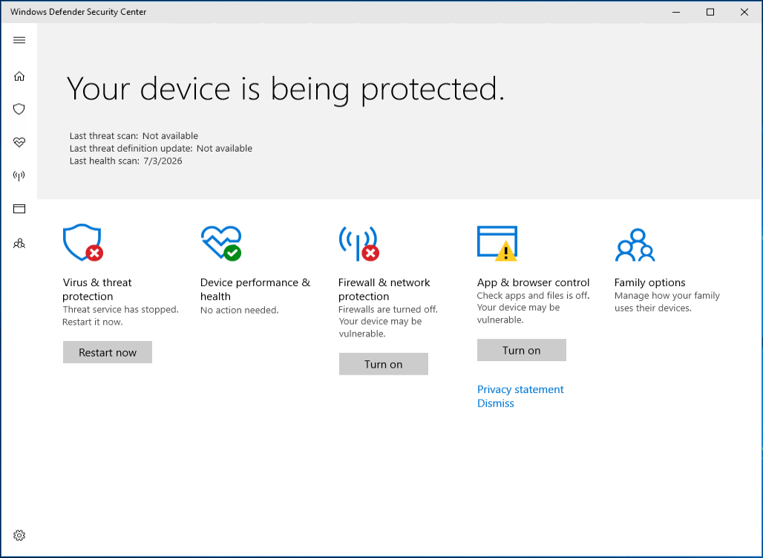Turn on App & browser control
Screen dimensions: 763x558
tap(522, 351)
